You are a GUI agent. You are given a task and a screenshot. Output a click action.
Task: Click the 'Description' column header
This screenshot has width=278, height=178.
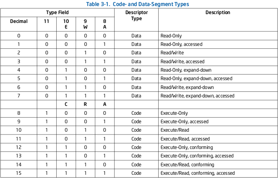(218, 12)
